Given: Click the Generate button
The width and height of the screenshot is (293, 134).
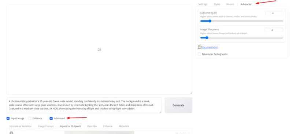Looking at the screenshot, I should coord(178,105).
